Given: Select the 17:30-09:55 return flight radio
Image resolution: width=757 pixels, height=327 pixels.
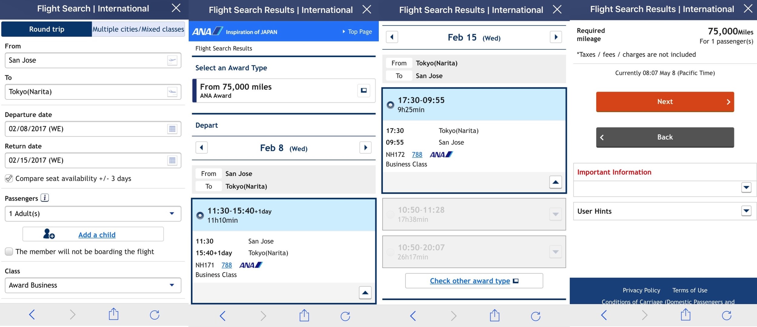Looking at the screenshot, I should [390, 105].
